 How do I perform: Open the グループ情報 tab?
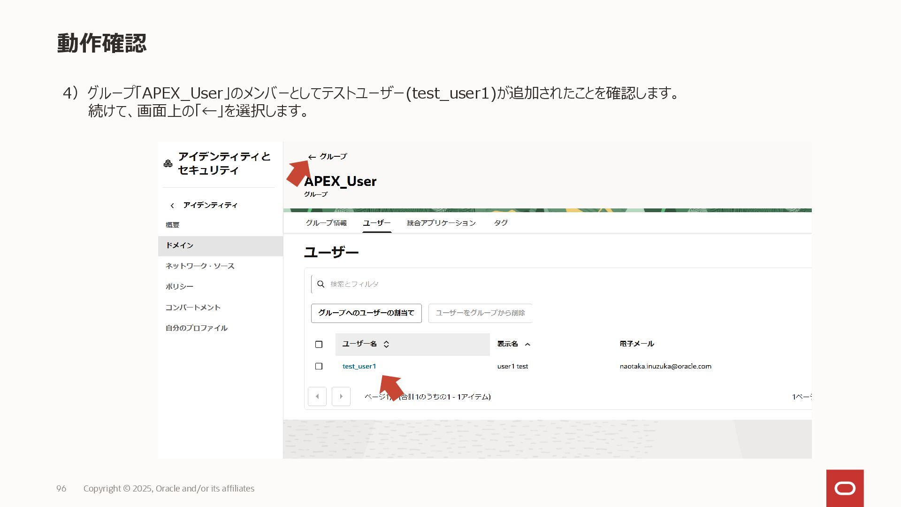[x=326, y=223]
